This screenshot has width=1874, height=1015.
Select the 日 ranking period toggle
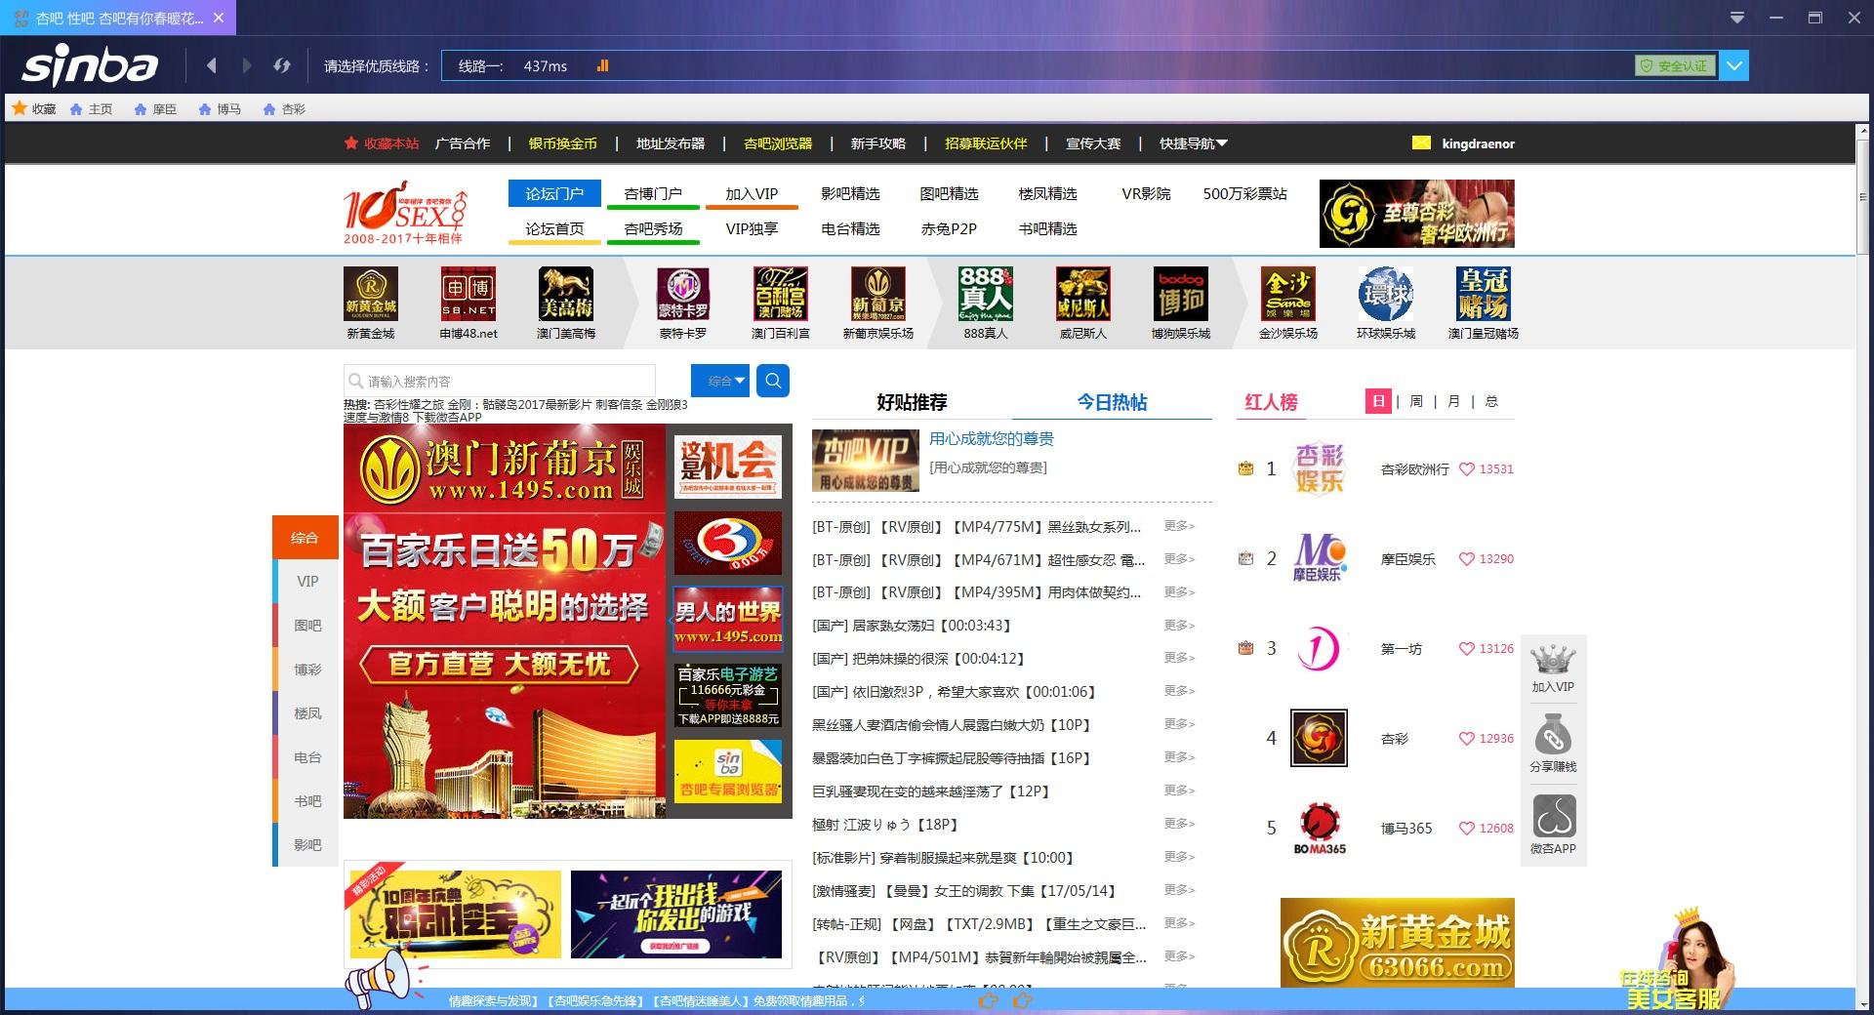pos(1378,401)
